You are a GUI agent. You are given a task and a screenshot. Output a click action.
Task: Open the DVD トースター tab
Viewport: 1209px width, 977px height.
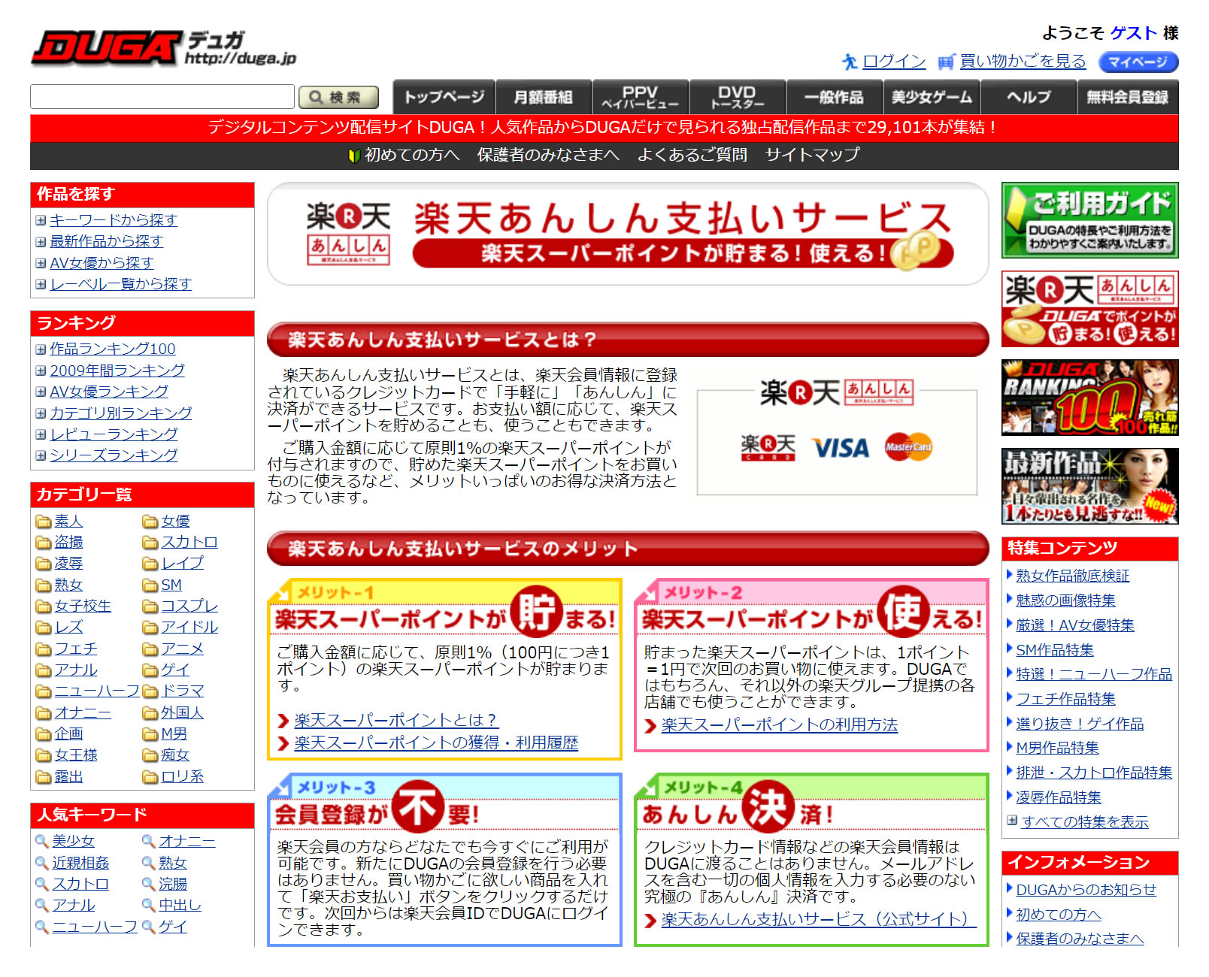[738, 97]
